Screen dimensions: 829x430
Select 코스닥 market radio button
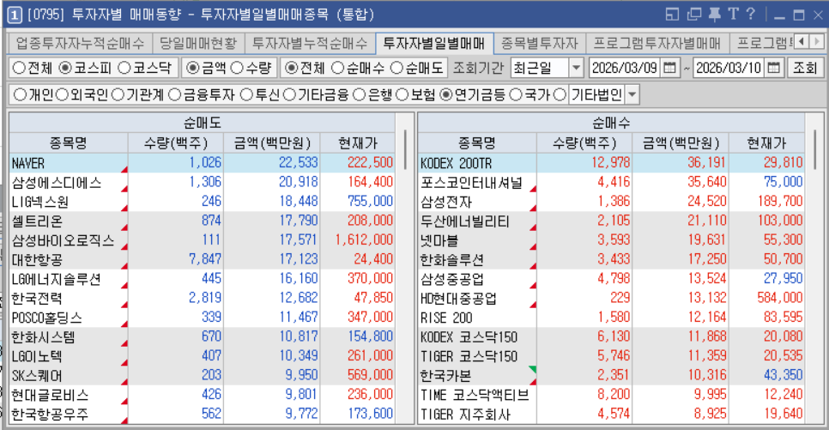[x=124, y=68]
